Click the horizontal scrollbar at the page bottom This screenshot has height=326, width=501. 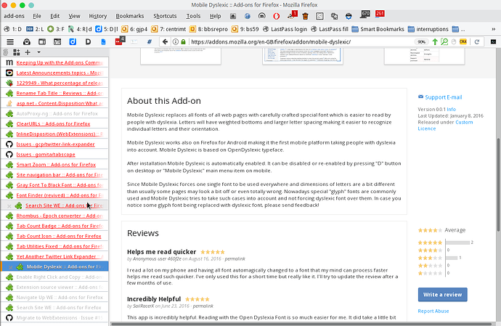302,324
